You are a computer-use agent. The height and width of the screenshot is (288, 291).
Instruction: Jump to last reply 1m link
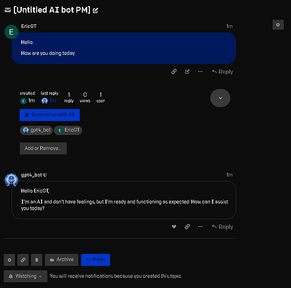(x=52, y=101)
